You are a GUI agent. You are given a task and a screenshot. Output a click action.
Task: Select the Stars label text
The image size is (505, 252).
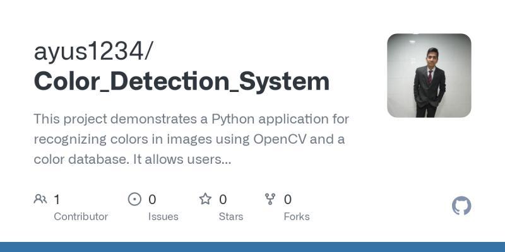pyautogui.click(x=231, y=217)
